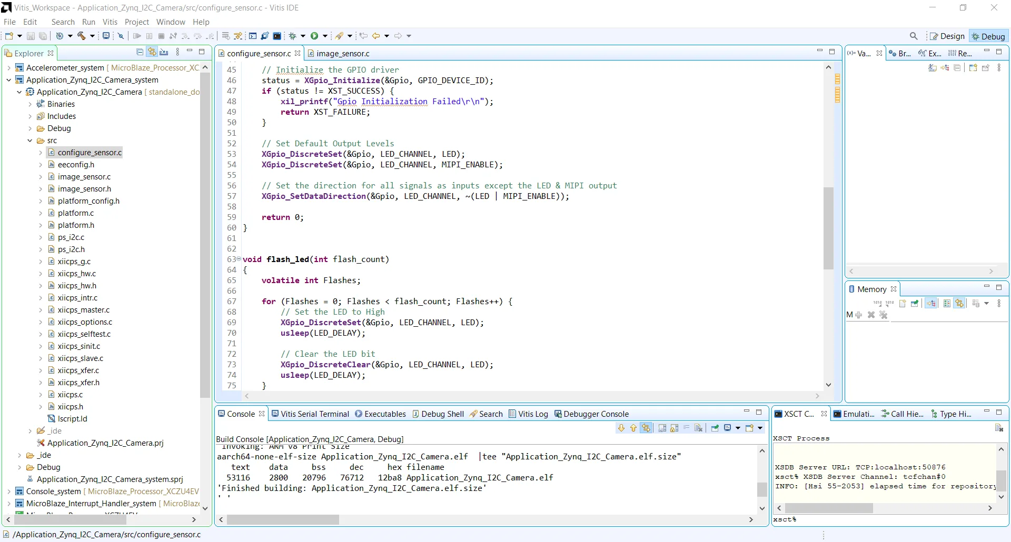Click Pin Console icon
The height and width of the screenshot is (542, 1011).
coord(715,428)
